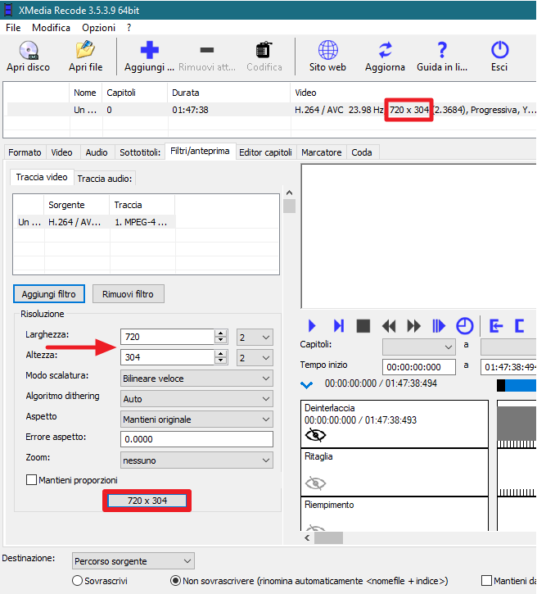Toggle visibility of the Deinterlaccia filter

pyautogui.click(x=315, y=435)
